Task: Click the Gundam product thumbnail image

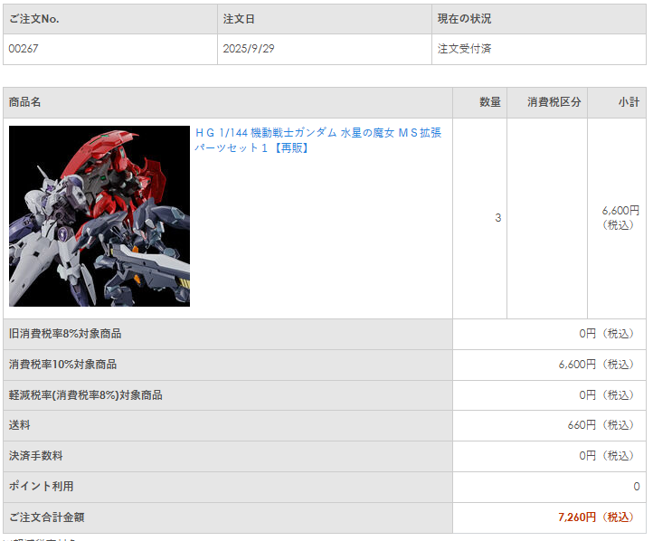Action: click(x=99, y=216)
